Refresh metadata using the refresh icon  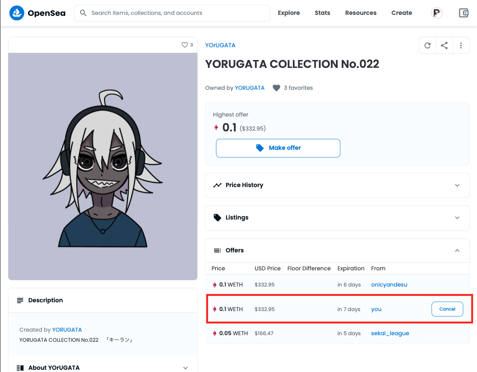(428, 45)
